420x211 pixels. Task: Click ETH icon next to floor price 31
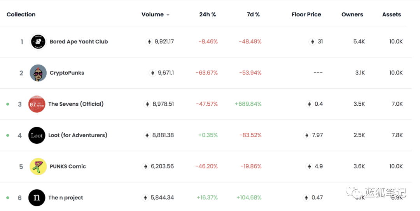(x=312, y=42)
